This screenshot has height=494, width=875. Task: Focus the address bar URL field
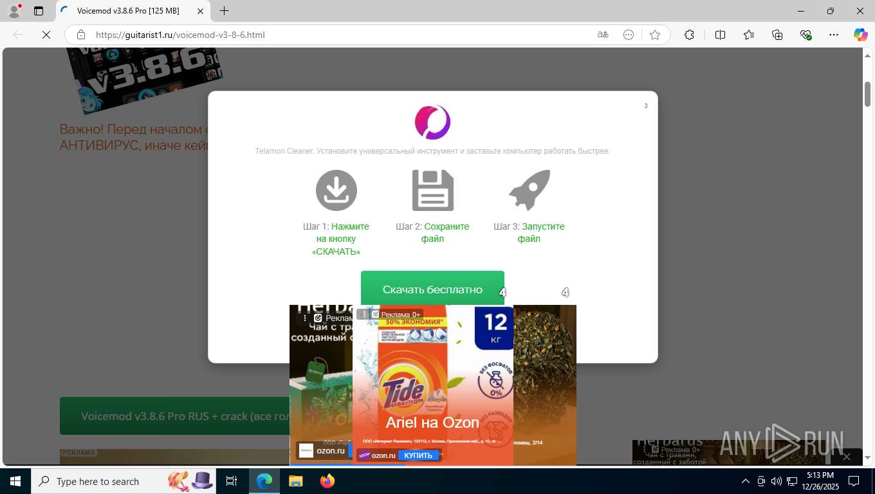341,35
